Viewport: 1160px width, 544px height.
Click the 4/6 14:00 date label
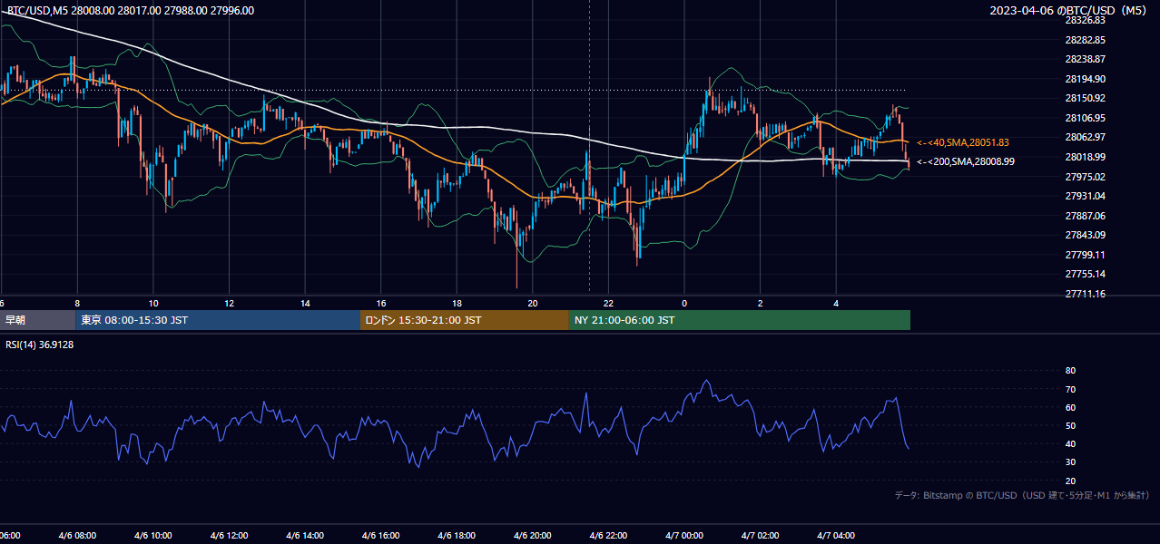click(x=305, y=536)
